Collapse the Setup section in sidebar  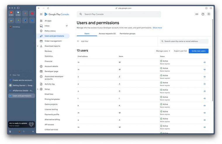coord(38,89)
